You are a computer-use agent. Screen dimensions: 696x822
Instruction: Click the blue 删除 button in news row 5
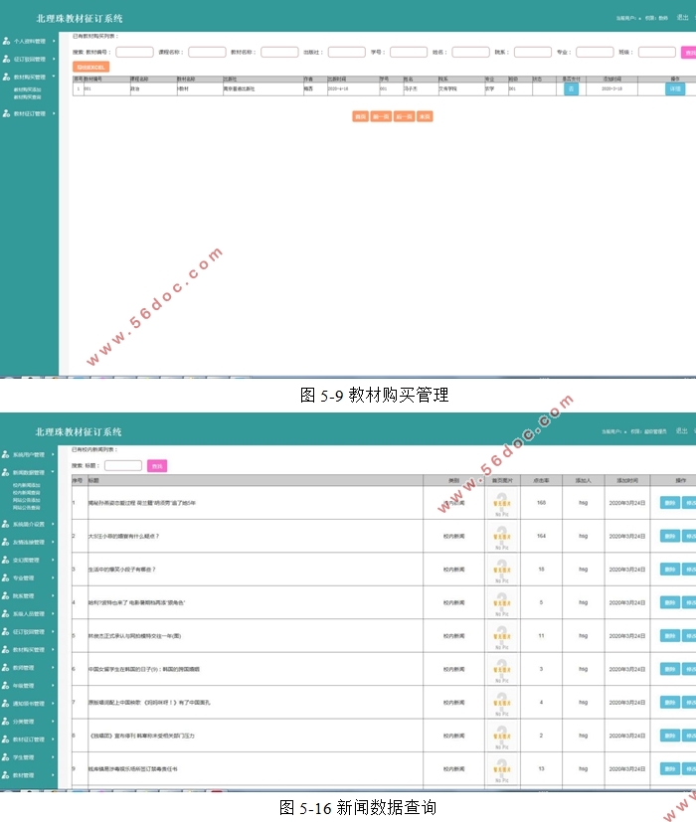670,636
